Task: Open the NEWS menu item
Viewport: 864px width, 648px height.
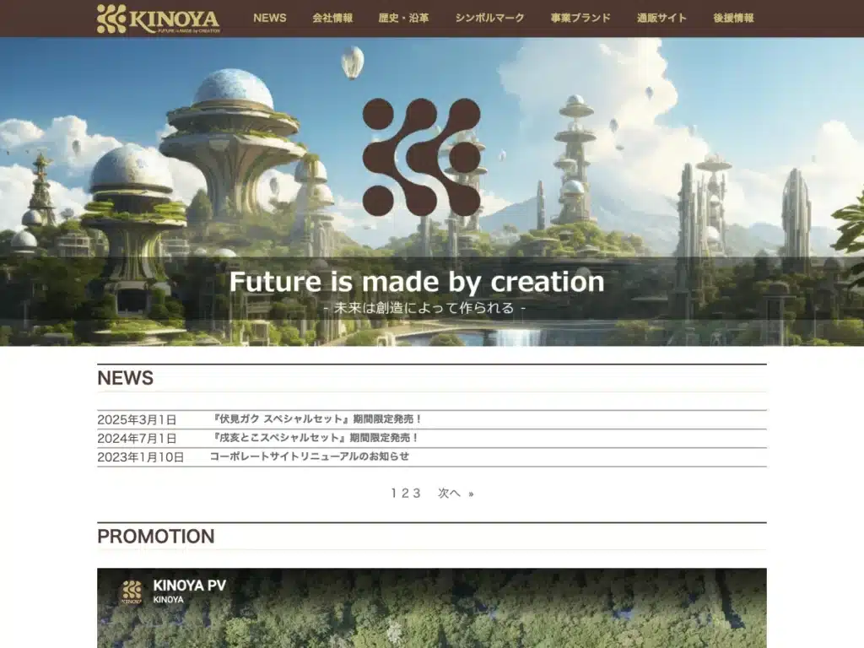Action: point(269,19)
